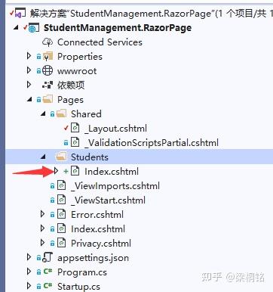Collapse the Pages folder
Image resolution: width=273 pixels, height=292 pixels.
29,100
